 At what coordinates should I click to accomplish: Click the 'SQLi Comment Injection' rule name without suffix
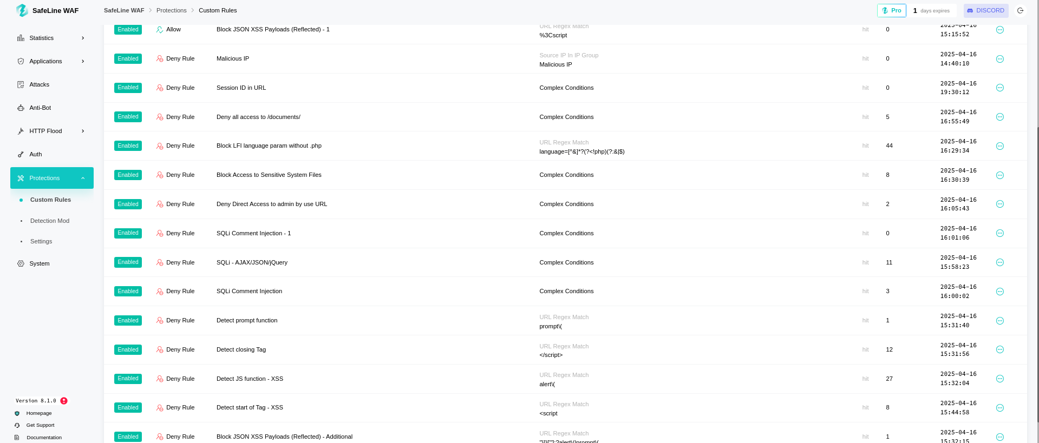[x=249, y=291]
